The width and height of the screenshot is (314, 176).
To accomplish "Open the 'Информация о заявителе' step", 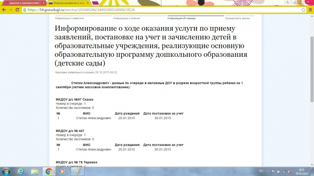I will (69, 18).
